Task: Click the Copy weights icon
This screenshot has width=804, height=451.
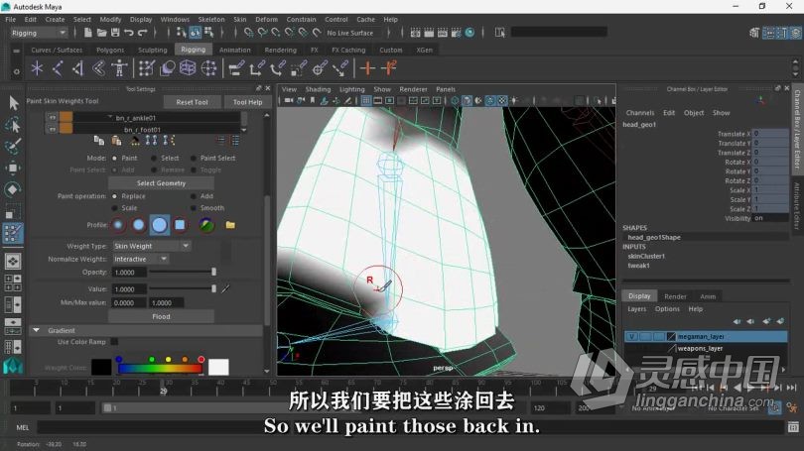Action: tap(99, 141)
